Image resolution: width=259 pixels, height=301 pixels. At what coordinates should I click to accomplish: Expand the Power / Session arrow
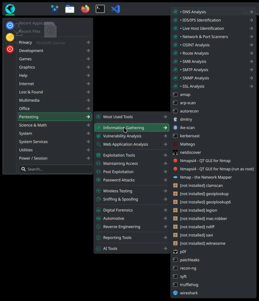coord(88,158)
